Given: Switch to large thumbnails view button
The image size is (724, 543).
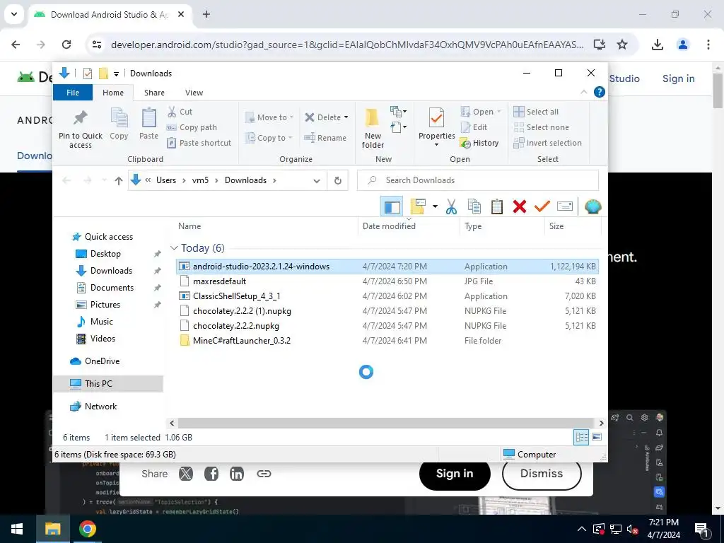Looking at the screenshot, I should pos(597,437).
